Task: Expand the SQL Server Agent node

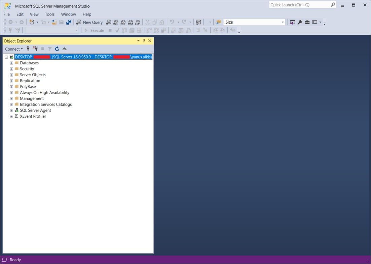Action: point(11,110)
